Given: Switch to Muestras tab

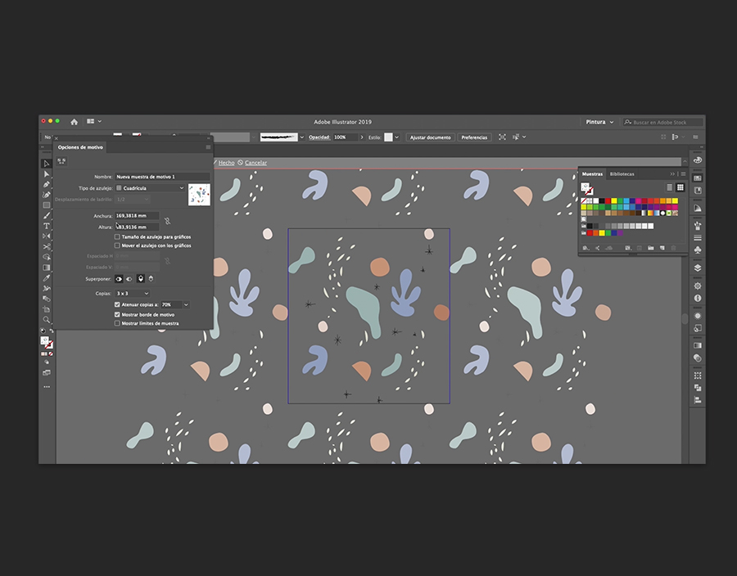Looking at the screenshot, I should 592,173.
